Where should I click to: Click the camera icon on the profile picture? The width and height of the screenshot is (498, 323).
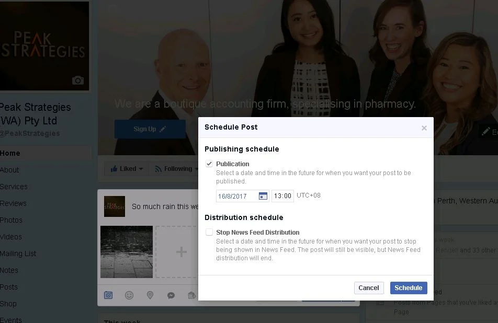click(x=78, y=80)
